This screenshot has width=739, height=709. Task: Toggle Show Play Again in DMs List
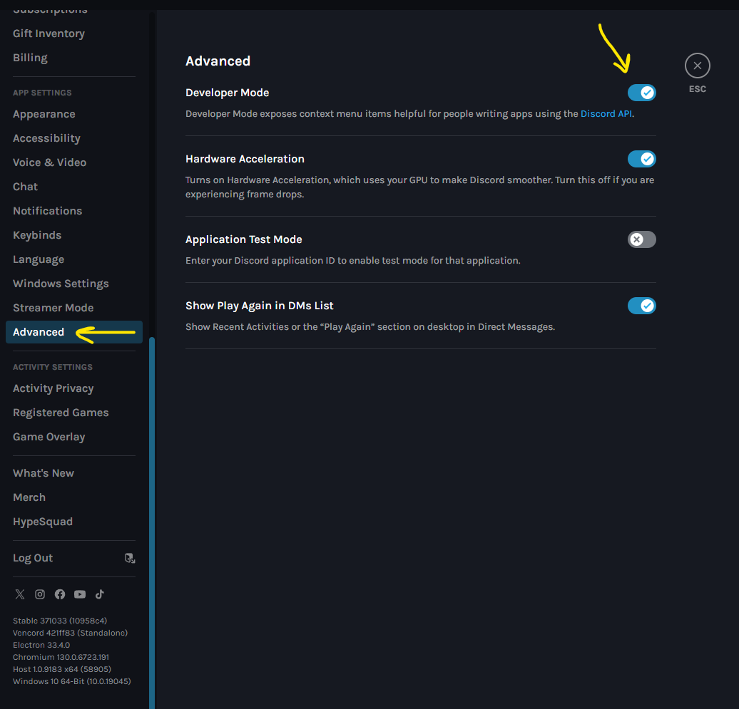pos(641,306)
